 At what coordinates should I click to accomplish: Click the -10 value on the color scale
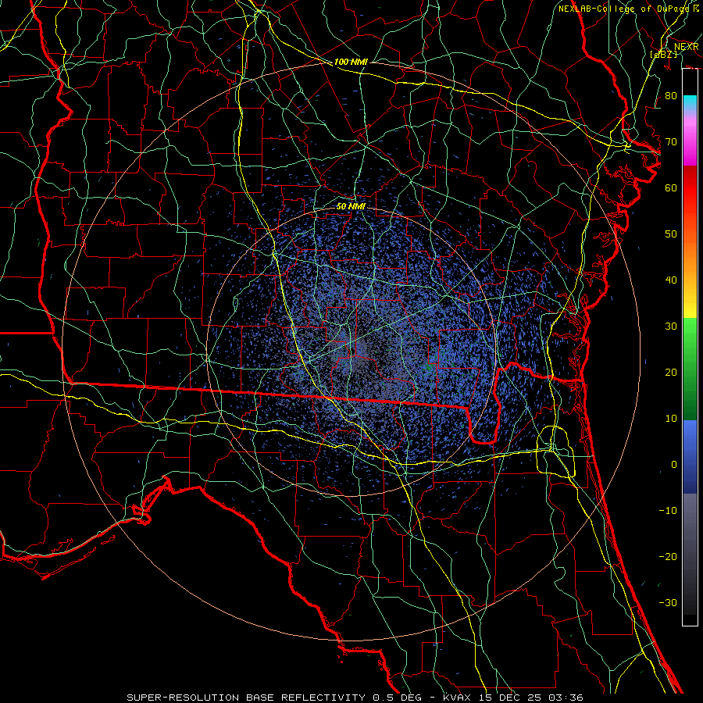click(668, 511)
